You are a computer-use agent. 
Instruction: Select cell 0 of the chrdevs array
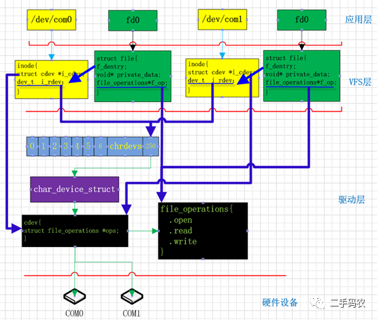32,146
